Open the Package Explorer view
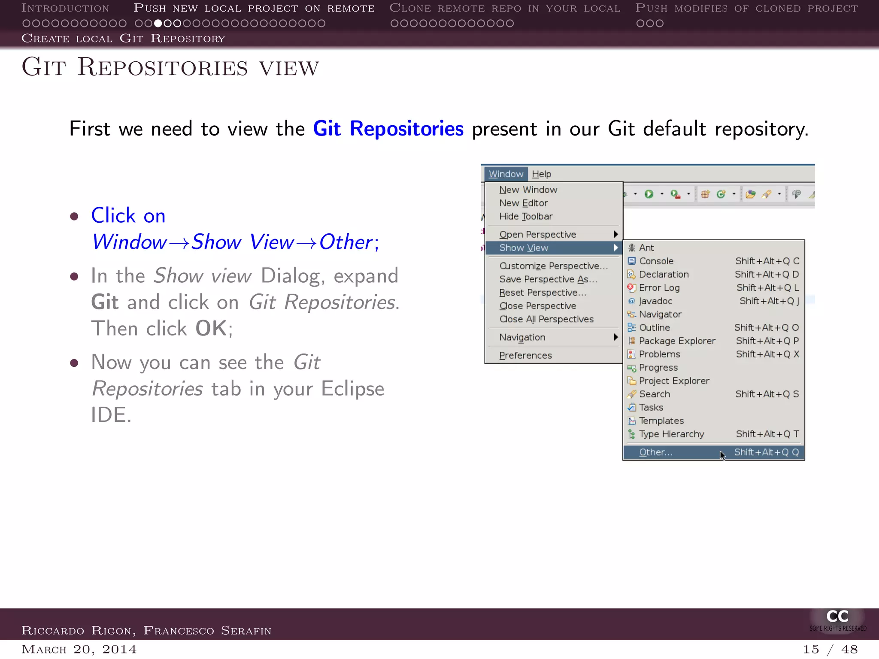 (713, 341)
